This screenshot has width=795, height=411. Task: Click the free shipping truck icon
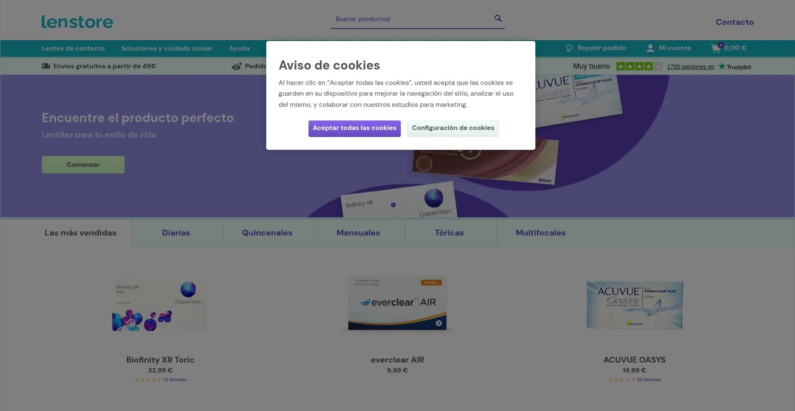pyautogui.click(x=46, y=66)
